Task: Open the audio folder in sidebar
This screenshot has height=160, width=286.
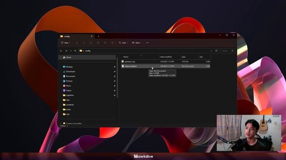Action: [x=67, y=109]
